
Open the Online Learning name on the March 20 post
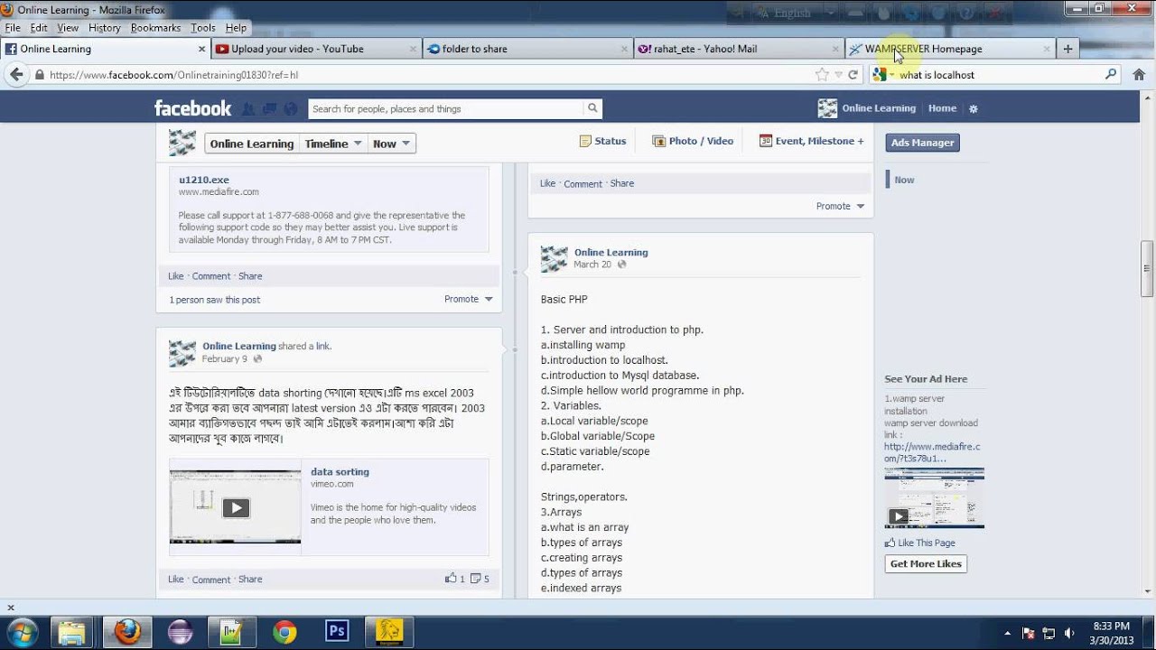pyautogui.click(x=611, y=252)
